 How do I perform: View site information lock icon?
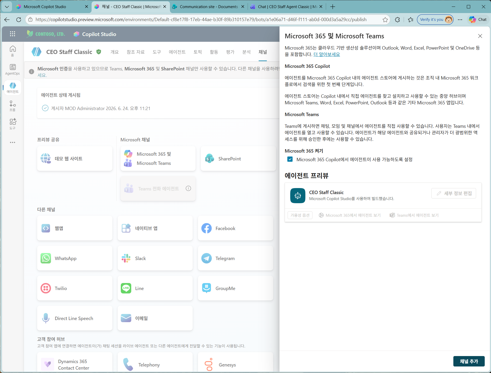(30, 20)
